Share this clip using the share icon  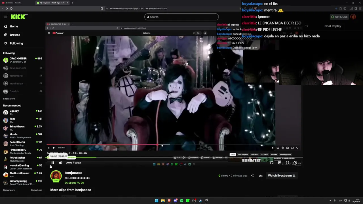click(x=252, y=176)
